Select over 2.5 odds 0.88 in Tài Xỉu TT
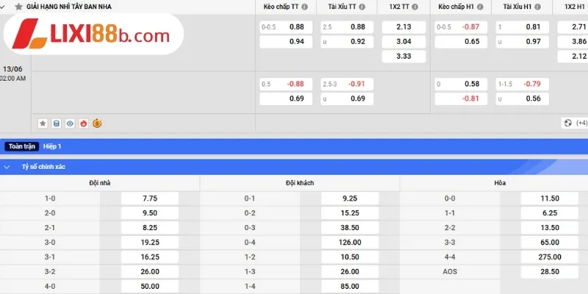This screenshot has width=588, height=294. [347, 27]
